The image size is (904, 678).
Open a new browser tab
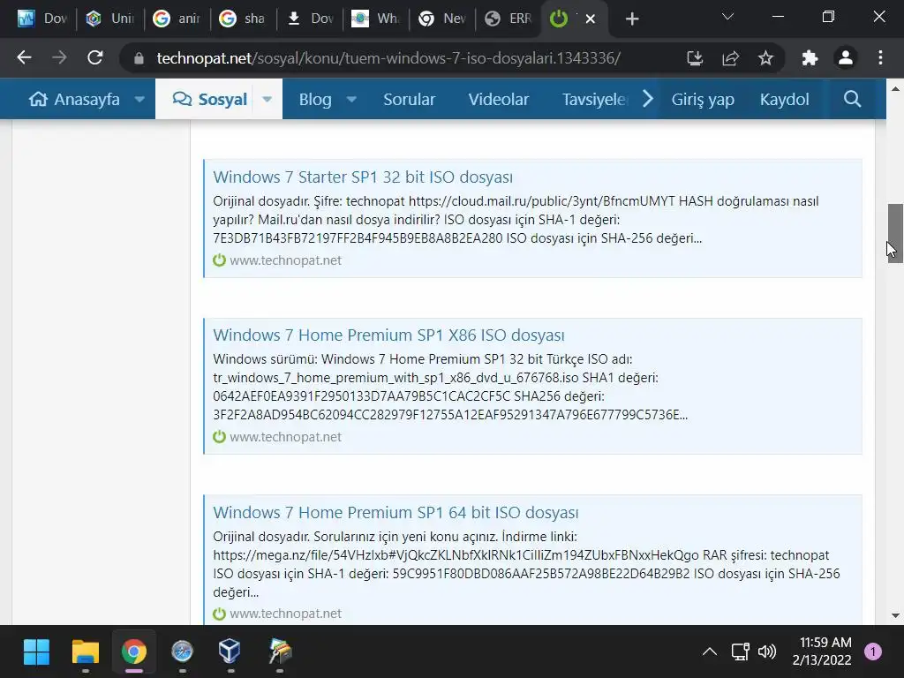[632, 19]
